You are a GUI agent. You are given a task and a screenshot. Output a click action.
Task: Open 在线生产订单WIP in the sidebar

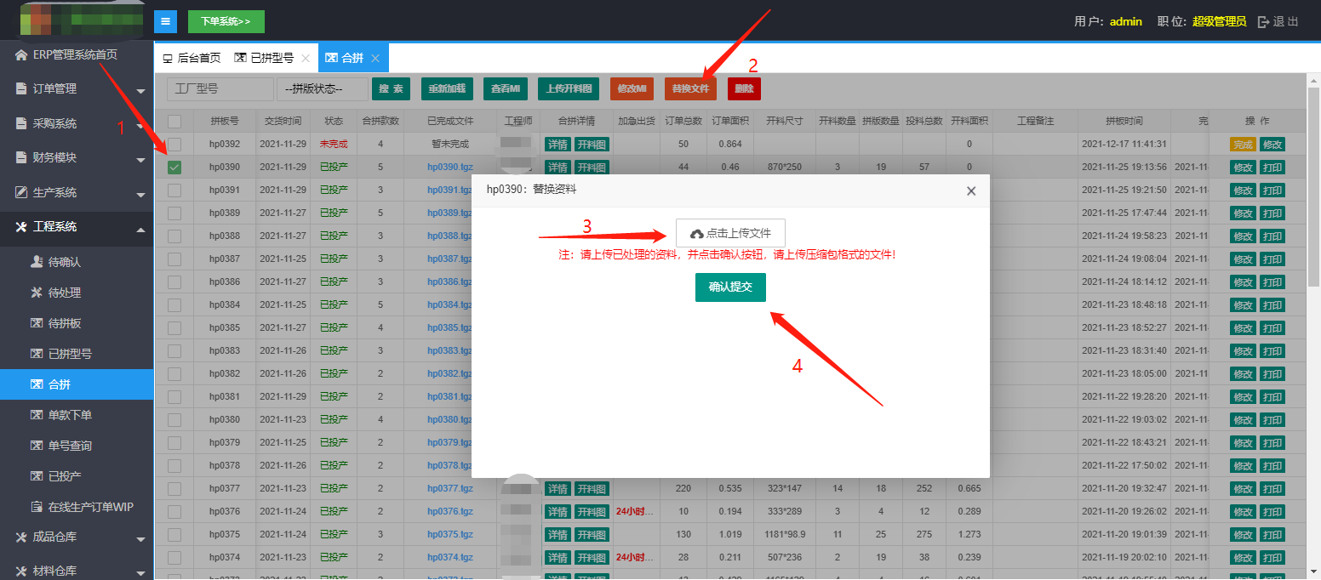[90, 507]
